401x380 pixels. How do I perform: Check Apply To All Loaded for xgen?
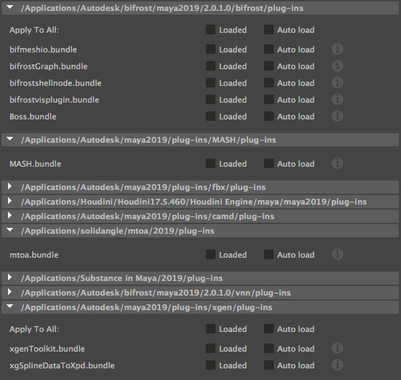pyautogui.click(x=210, y=329)
